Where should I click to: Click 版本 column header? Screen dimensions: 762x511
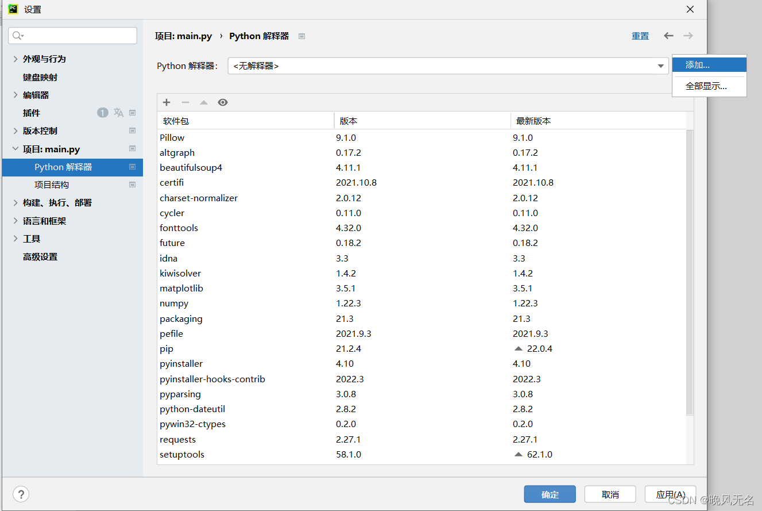point(422,121)
